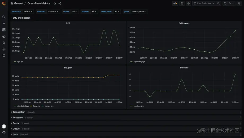The height and width of the screenshot is (138, 244).
Task: Open the group tenant_name dropdown
Action: 139,11
